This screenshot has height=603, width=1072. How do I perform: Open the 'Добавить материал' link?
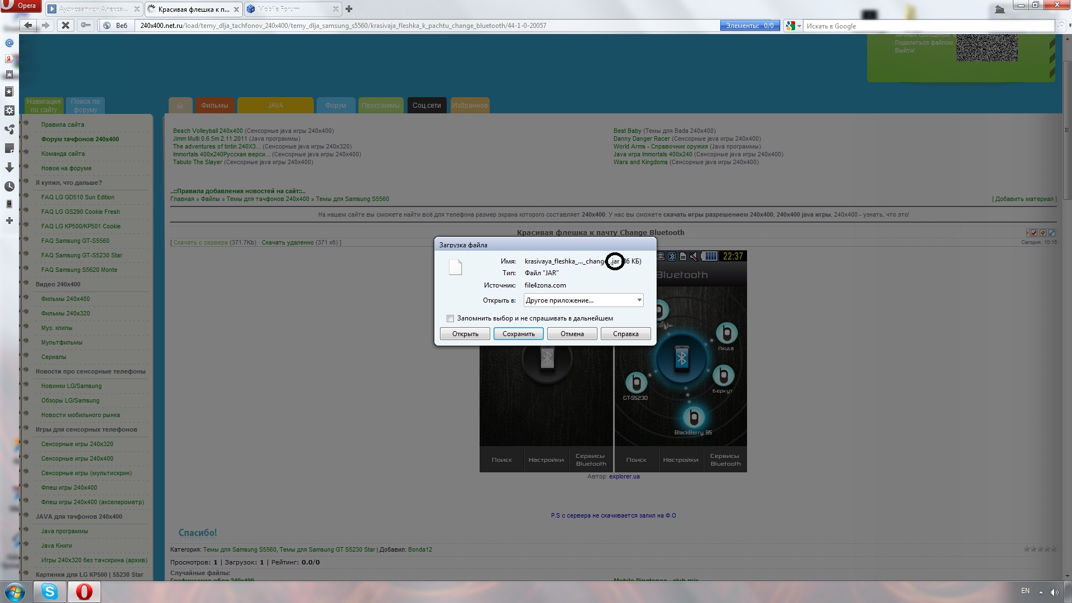(1025, 199)
